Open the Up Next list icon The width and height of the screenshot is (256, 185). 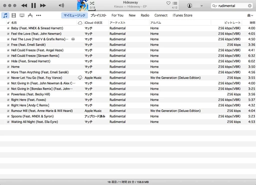[175, 3]
